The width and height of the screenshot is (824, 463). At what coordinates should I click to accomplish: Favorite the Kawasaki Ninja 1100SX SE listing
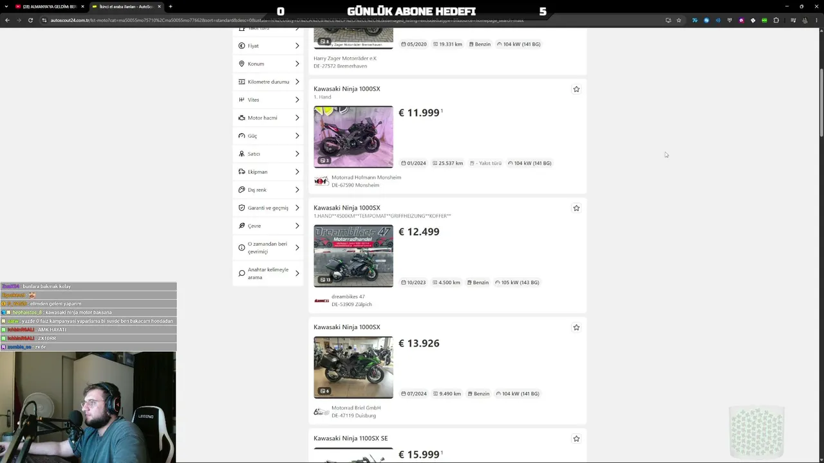tap(576, 439)
